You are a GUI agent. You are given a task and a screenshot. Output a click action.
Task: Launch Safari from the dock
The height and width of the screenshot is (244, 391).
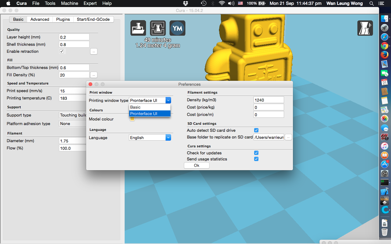point(385,37)
